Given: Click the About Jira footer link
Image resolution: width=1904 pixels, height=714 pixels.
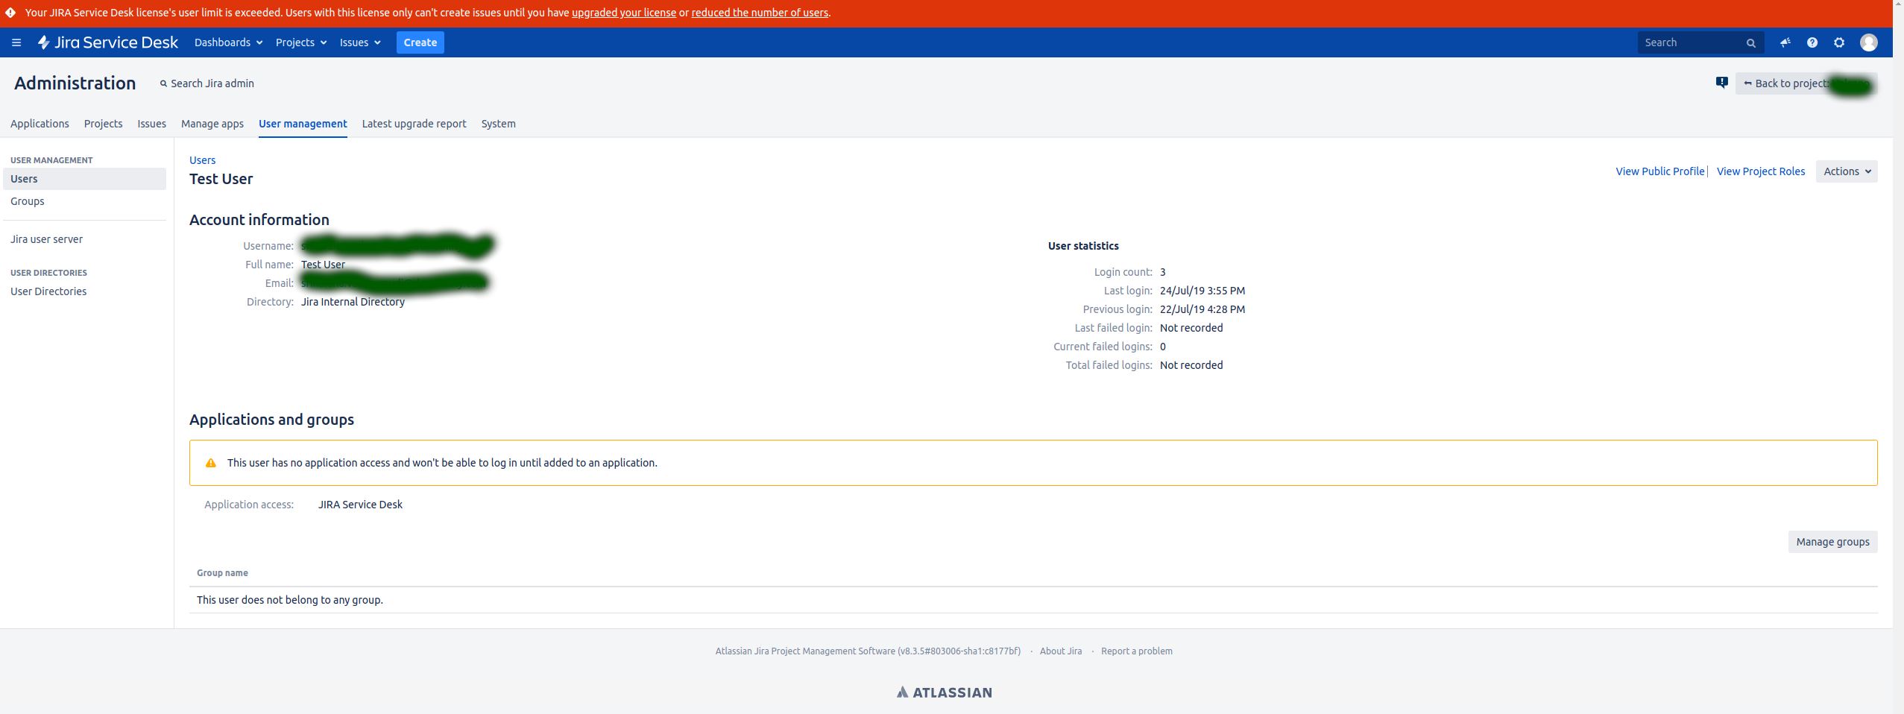Looking at the screenshot, I should pyautogui.click(x=1061, y=651).
